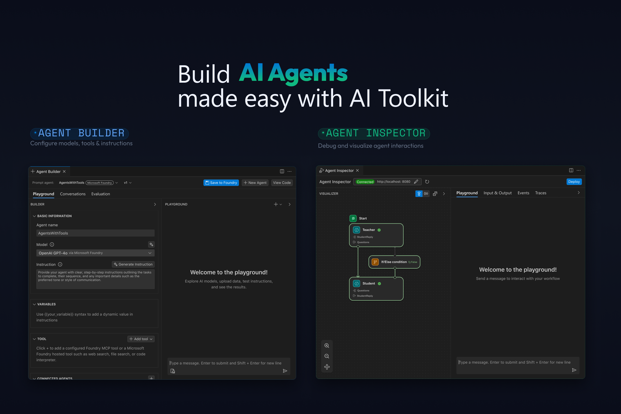
Task: Toggle horizontal graph layout in the visualizer
Action: click(426, 193)
